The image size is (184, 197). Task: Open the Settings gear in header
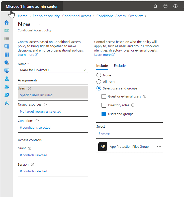pos(165,7)
